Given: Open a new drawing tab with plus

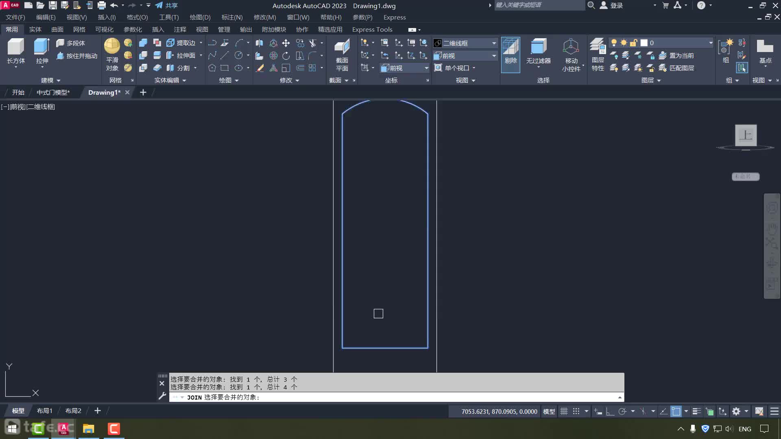Looking at the screenshot, I should coord(143,92).
